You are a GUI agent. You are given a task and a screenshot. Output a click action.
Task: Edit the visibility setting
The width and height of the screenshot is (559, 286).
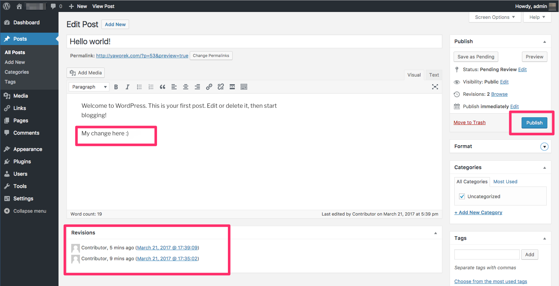pyautogui.click(x=504, y=82)
